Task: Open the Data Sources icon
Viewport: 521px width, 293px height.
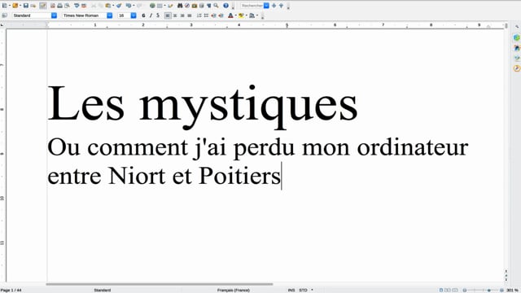Action: pyautogui.click(x=201, y=6)
